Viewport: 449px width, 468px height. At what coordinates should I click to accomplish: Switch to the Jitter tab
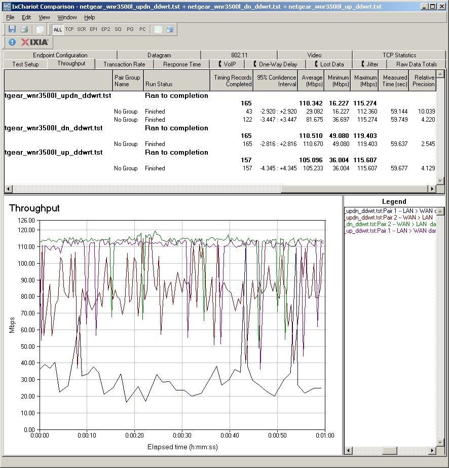[x=370, y=64]
